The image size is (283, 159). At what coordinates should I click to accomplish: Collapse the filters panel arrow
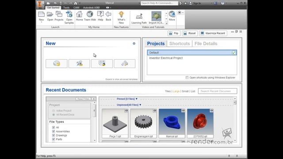pyautogui.click(x=93, y=99)
